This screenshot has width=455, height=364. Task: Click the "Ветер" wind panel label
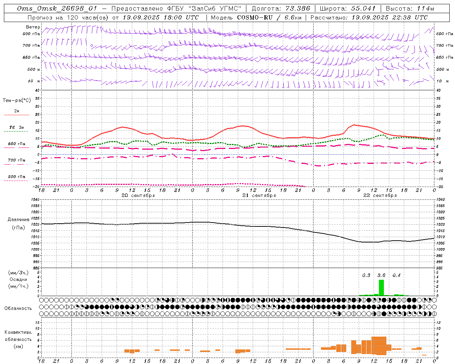[33, 27]
